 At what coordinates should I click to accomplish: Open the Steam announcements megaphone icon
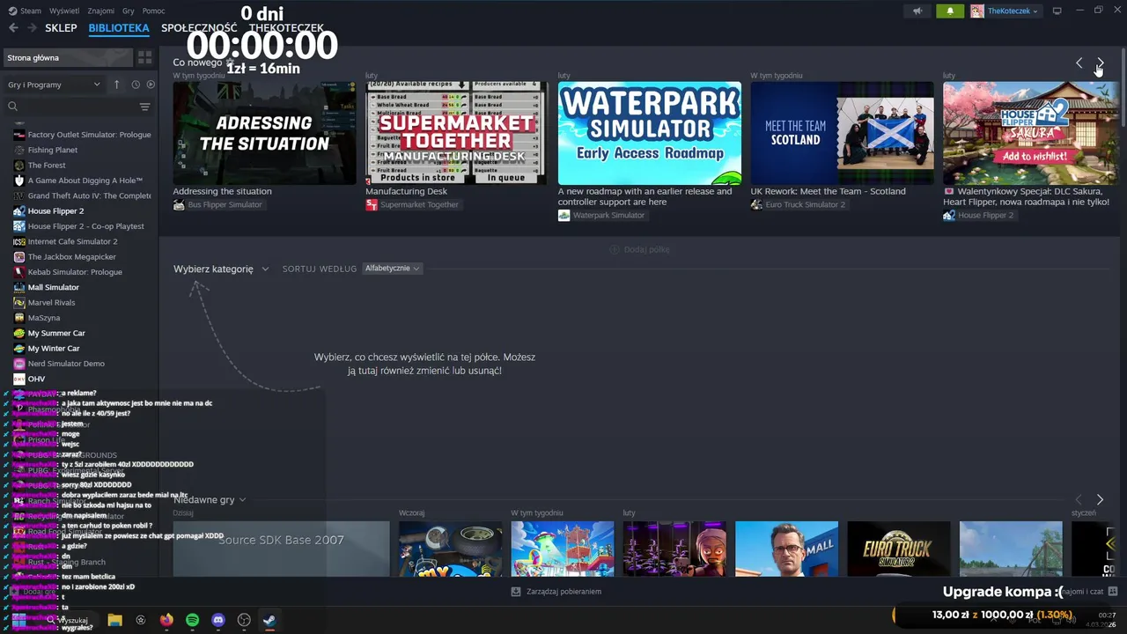click(x=917, y=11)
